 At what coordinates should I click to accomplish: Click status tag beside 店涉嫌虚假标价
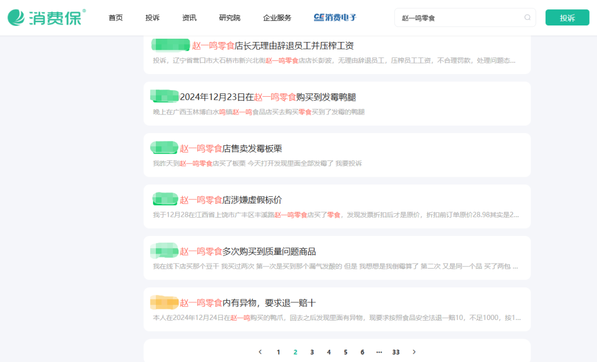165,199
